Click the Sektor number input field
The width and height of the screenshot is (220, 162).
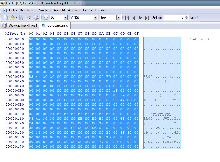[x=174, y=17]
